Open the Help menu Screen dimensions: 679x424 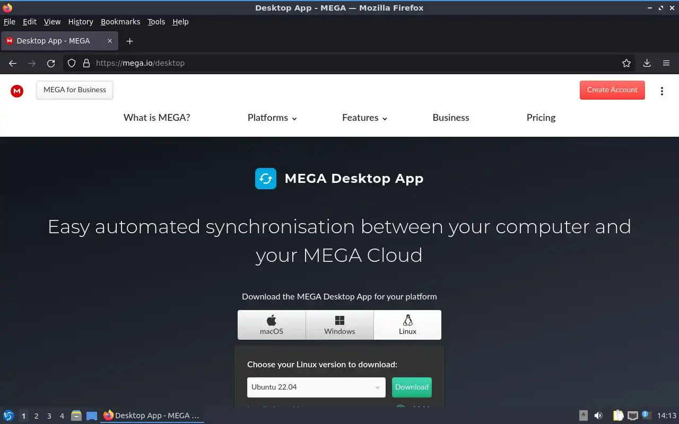tap(180, 22)
